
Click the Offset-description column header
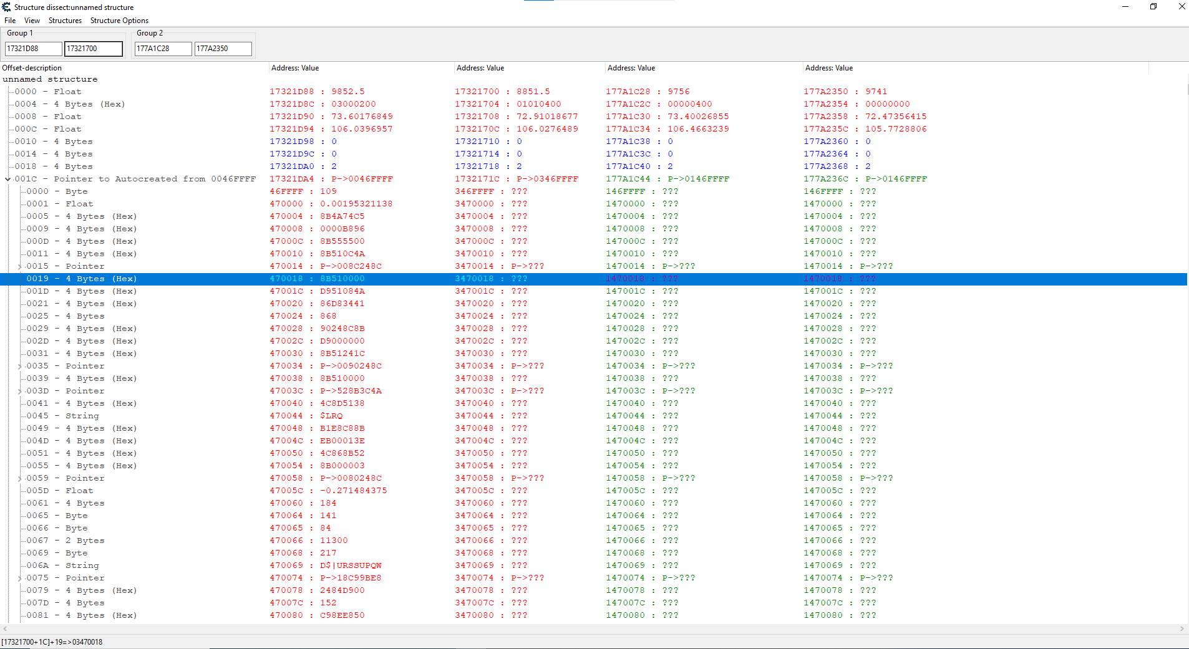tap(134, 68)
